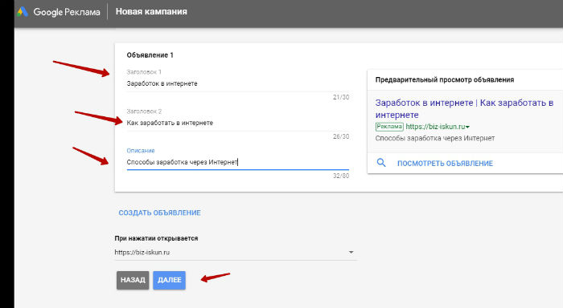
Task: Click the 'Реклама' badge in preview
Action: [x=389, y=127]
